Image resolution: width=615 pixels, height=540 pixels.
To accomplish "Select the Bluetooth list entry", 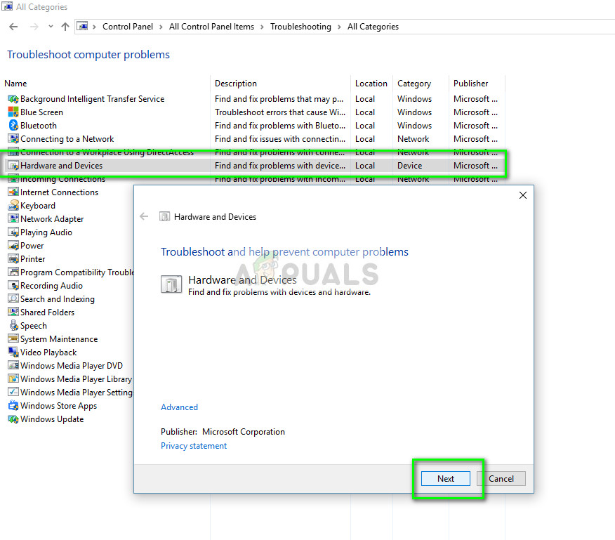I will pos(39,126).
